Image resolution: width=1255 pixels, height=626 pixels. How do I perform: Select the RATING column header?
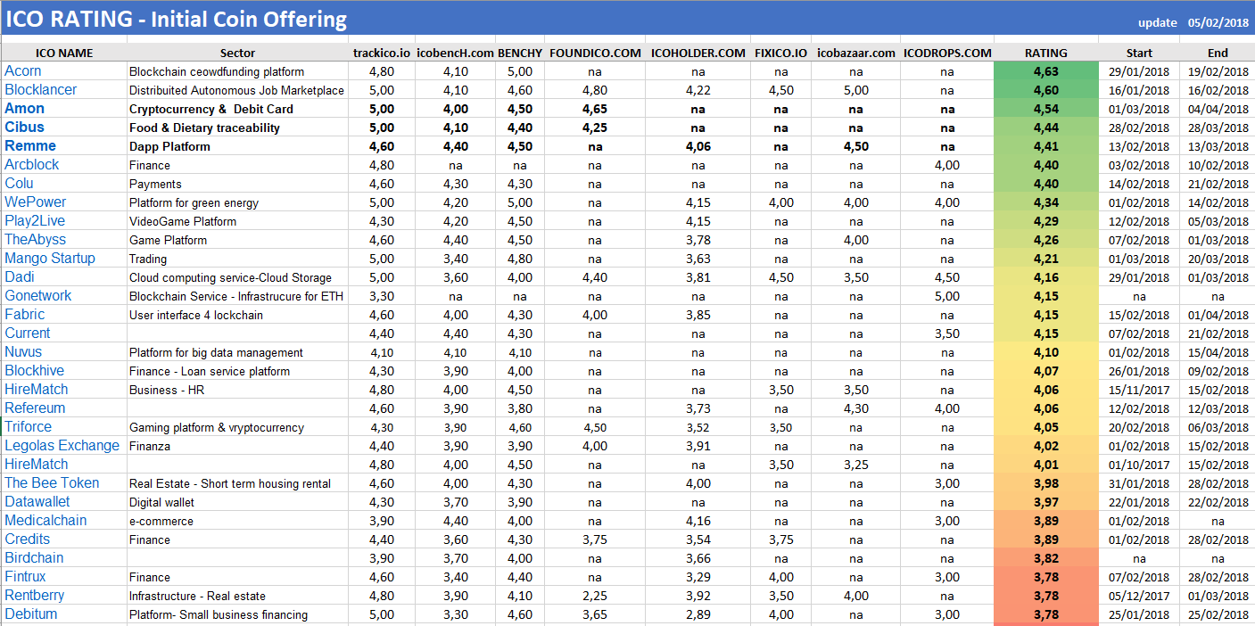(x=1046, y=53)
